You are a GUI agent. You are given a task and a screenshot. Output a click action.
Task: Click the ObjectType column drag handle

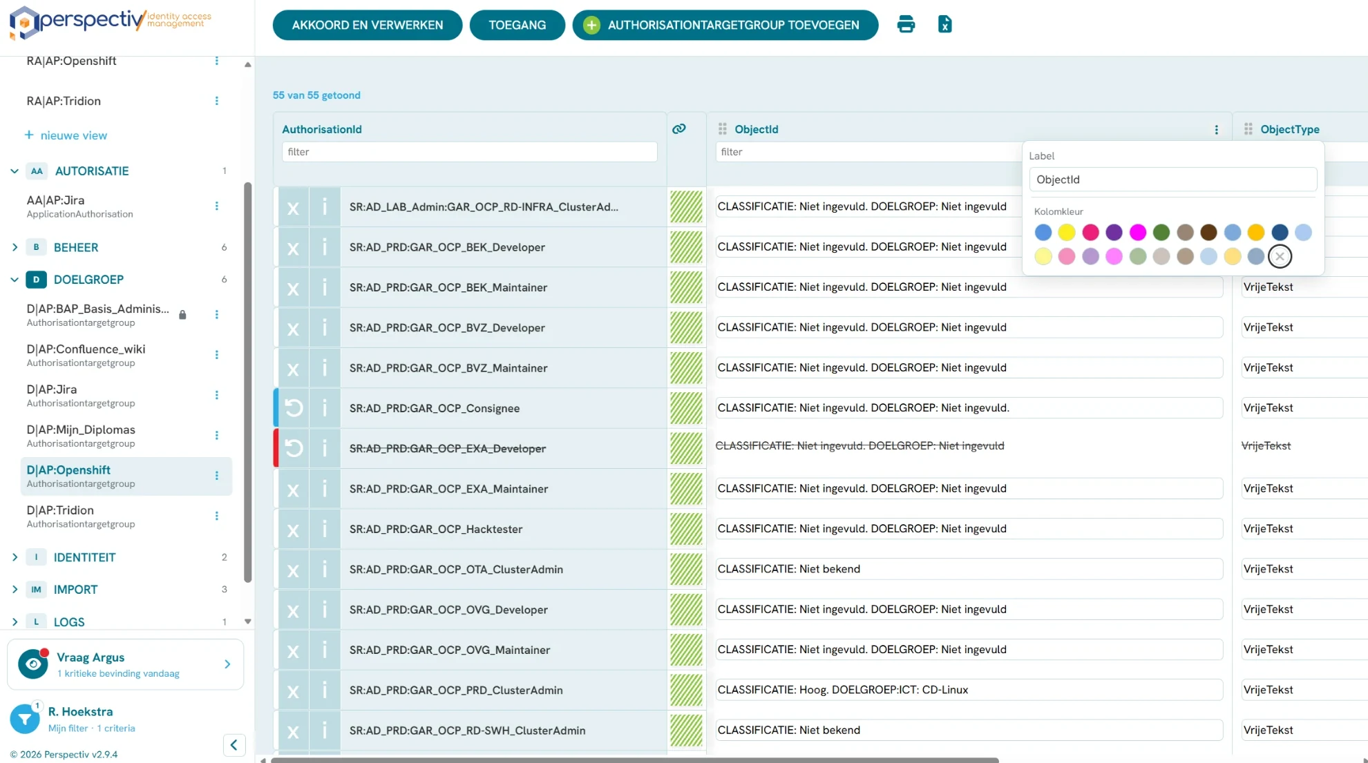[x=1248, y=129]
